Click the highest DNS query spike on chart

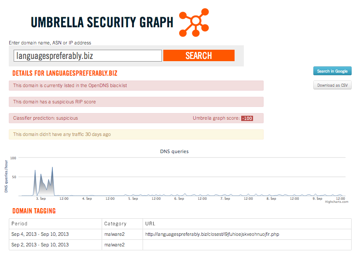pyautogui.click(x=52, y=167)
